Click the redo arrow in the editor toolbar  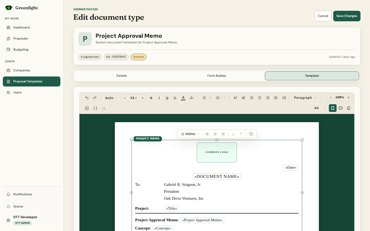tap(95, 98)
